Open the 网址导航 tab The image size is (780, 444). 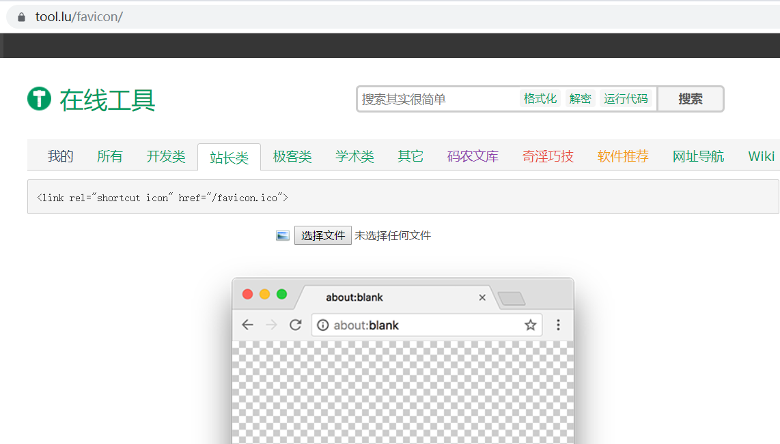click(697, 156)
